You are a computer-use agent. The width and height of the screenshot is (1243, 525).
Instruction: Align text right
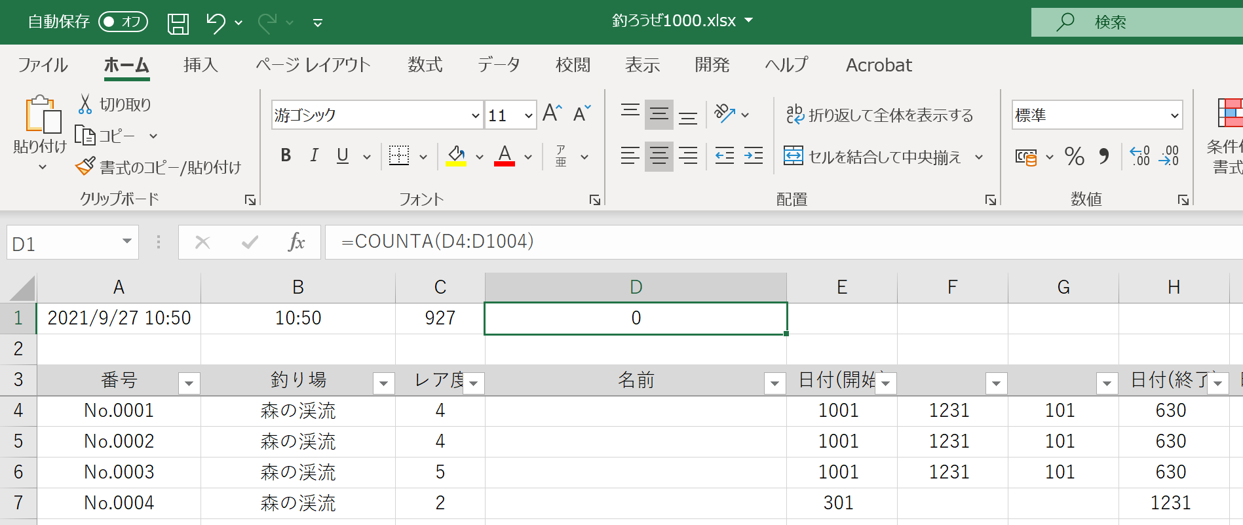(x=688, y=156)
